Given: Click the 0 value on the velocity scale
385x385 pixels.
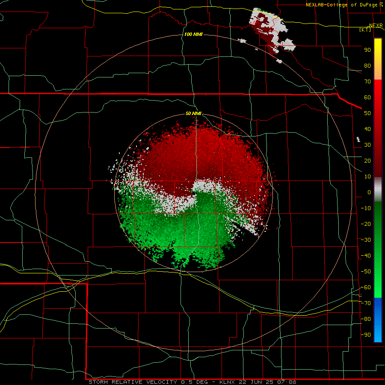Looking at the screenshot, I should pos(369,192).
